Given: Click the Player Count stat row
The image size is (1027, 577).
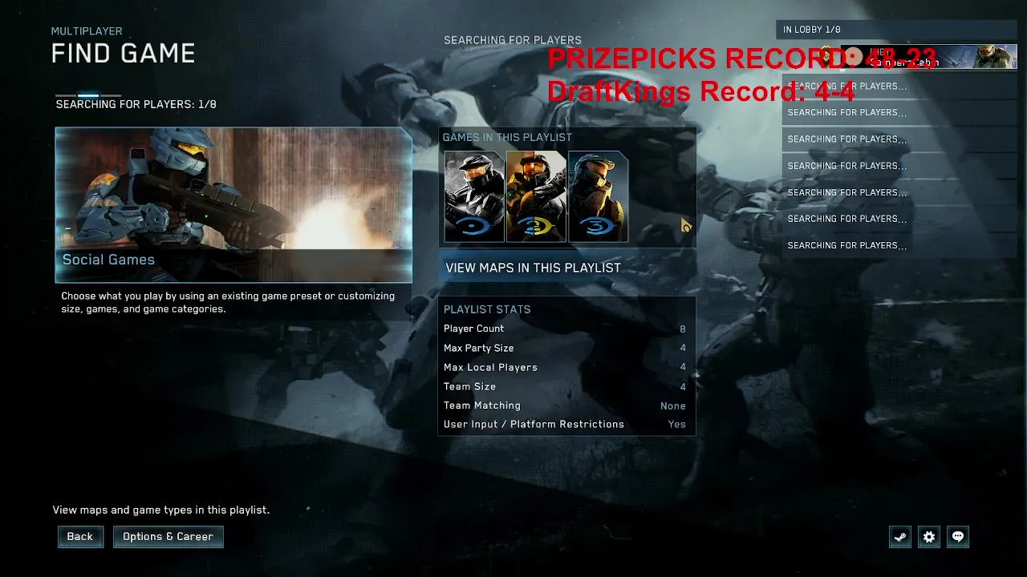Looking at the screenshot, I should coord(565,329).
